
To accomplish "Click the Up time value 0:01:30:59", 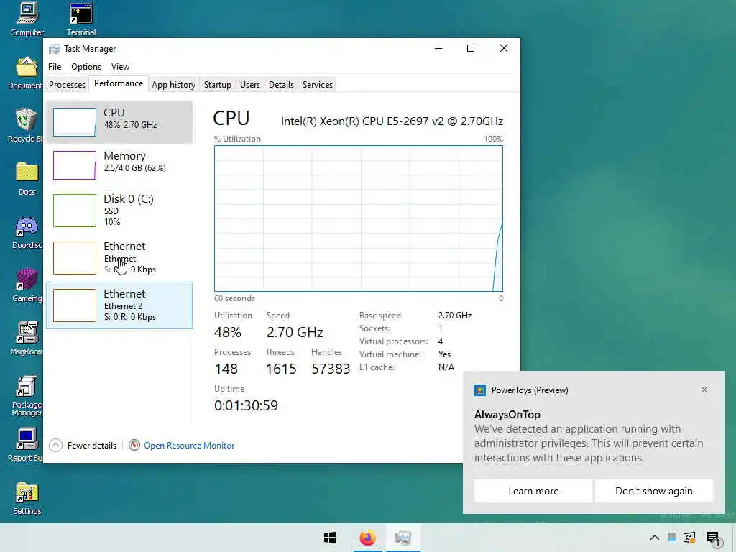I will pyautogui.click(x=246, y=405).
